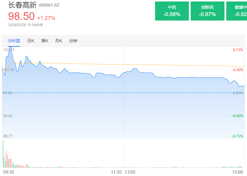Click the current price 98.50
Viewport: 247px width, 176px height.
[x=21, y=16]
